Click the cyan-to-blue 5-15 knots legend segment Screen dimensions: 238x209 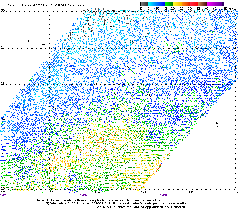157,4
